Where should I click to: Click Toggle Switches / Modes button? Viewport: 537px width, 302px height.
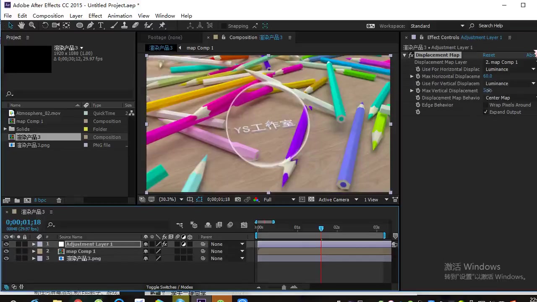pyautogui.click(x=169, y=287)
